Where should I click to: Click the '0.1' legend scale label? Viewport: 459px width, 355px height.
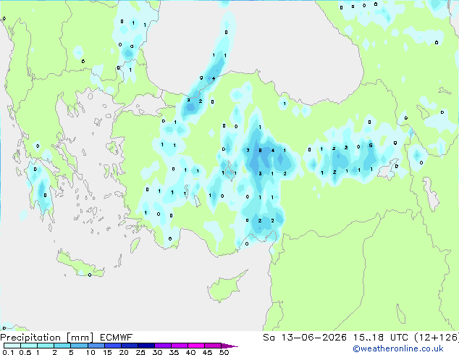tap(8, 352)
